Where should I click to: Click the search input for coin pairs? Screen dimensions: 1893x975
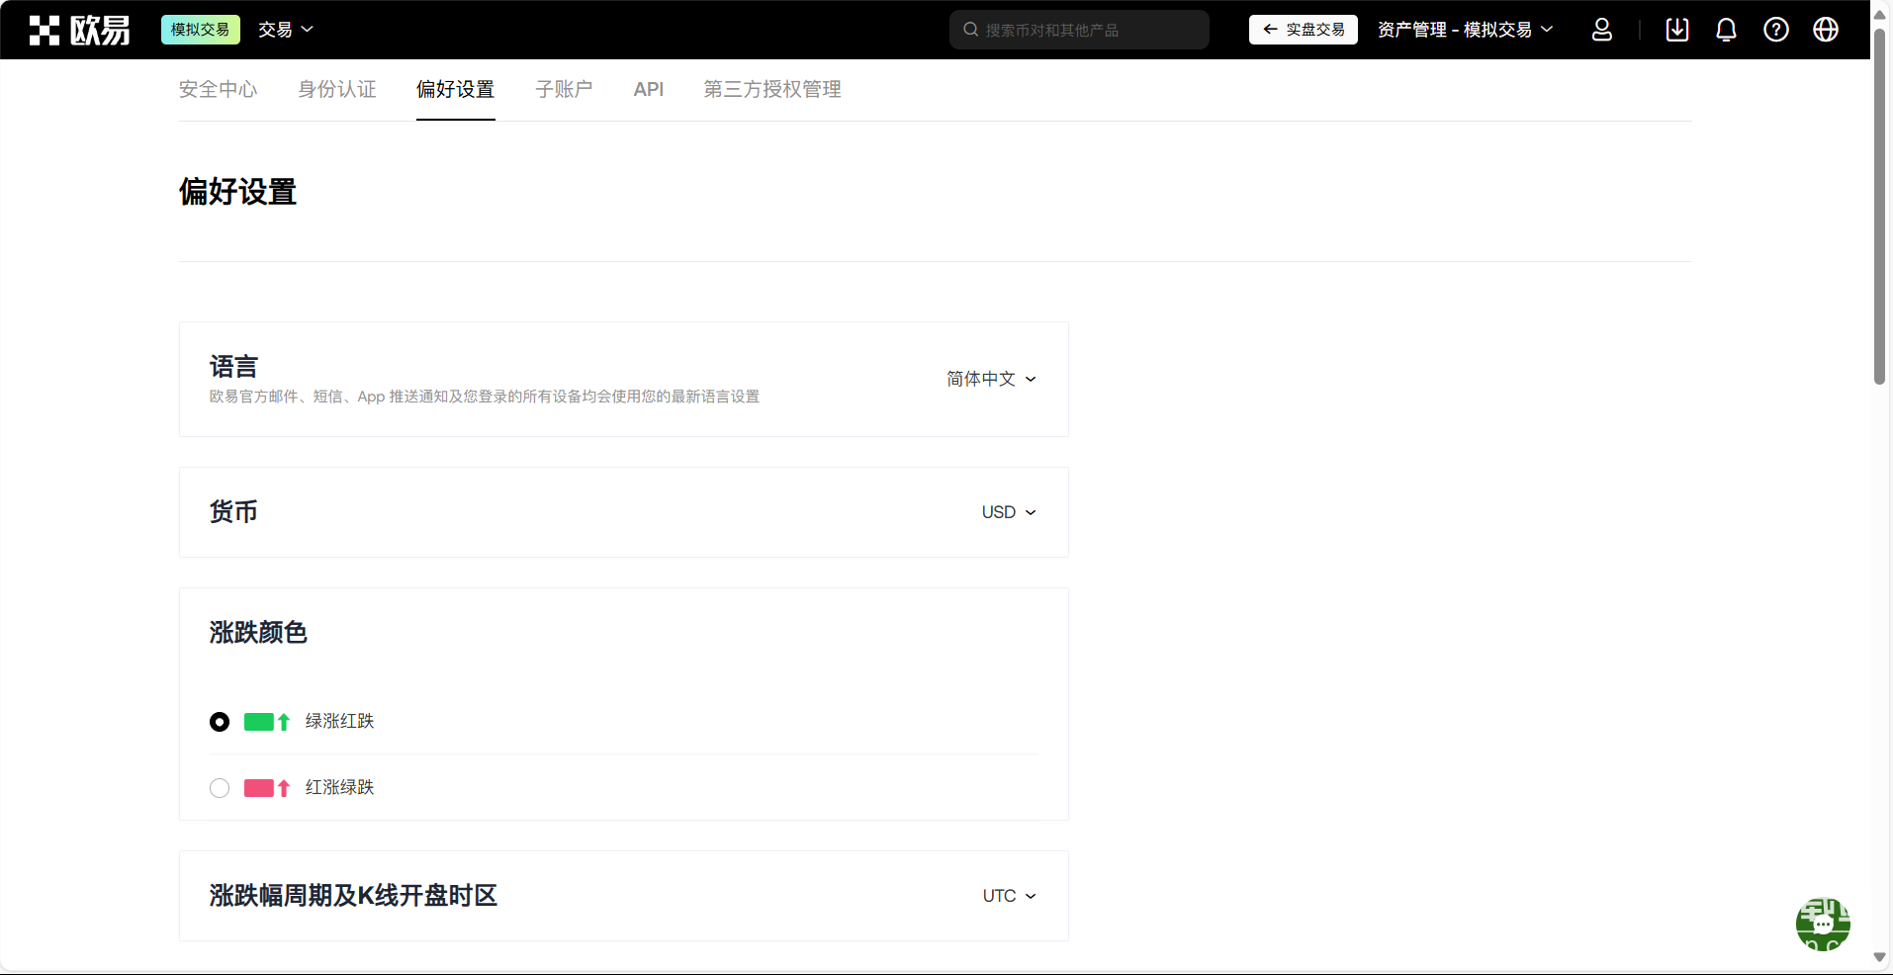point(1088,30)
